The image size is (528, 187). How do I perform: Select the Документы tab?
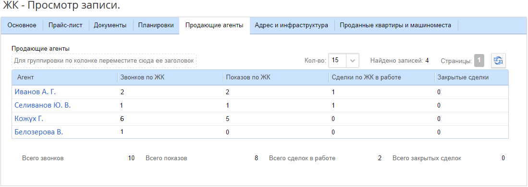(110, 25)
